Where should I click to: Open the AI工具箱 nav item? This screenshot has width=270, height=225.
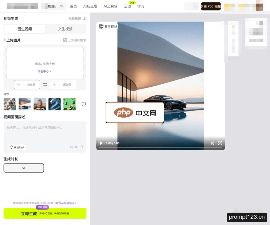click(x=110, y=6)
